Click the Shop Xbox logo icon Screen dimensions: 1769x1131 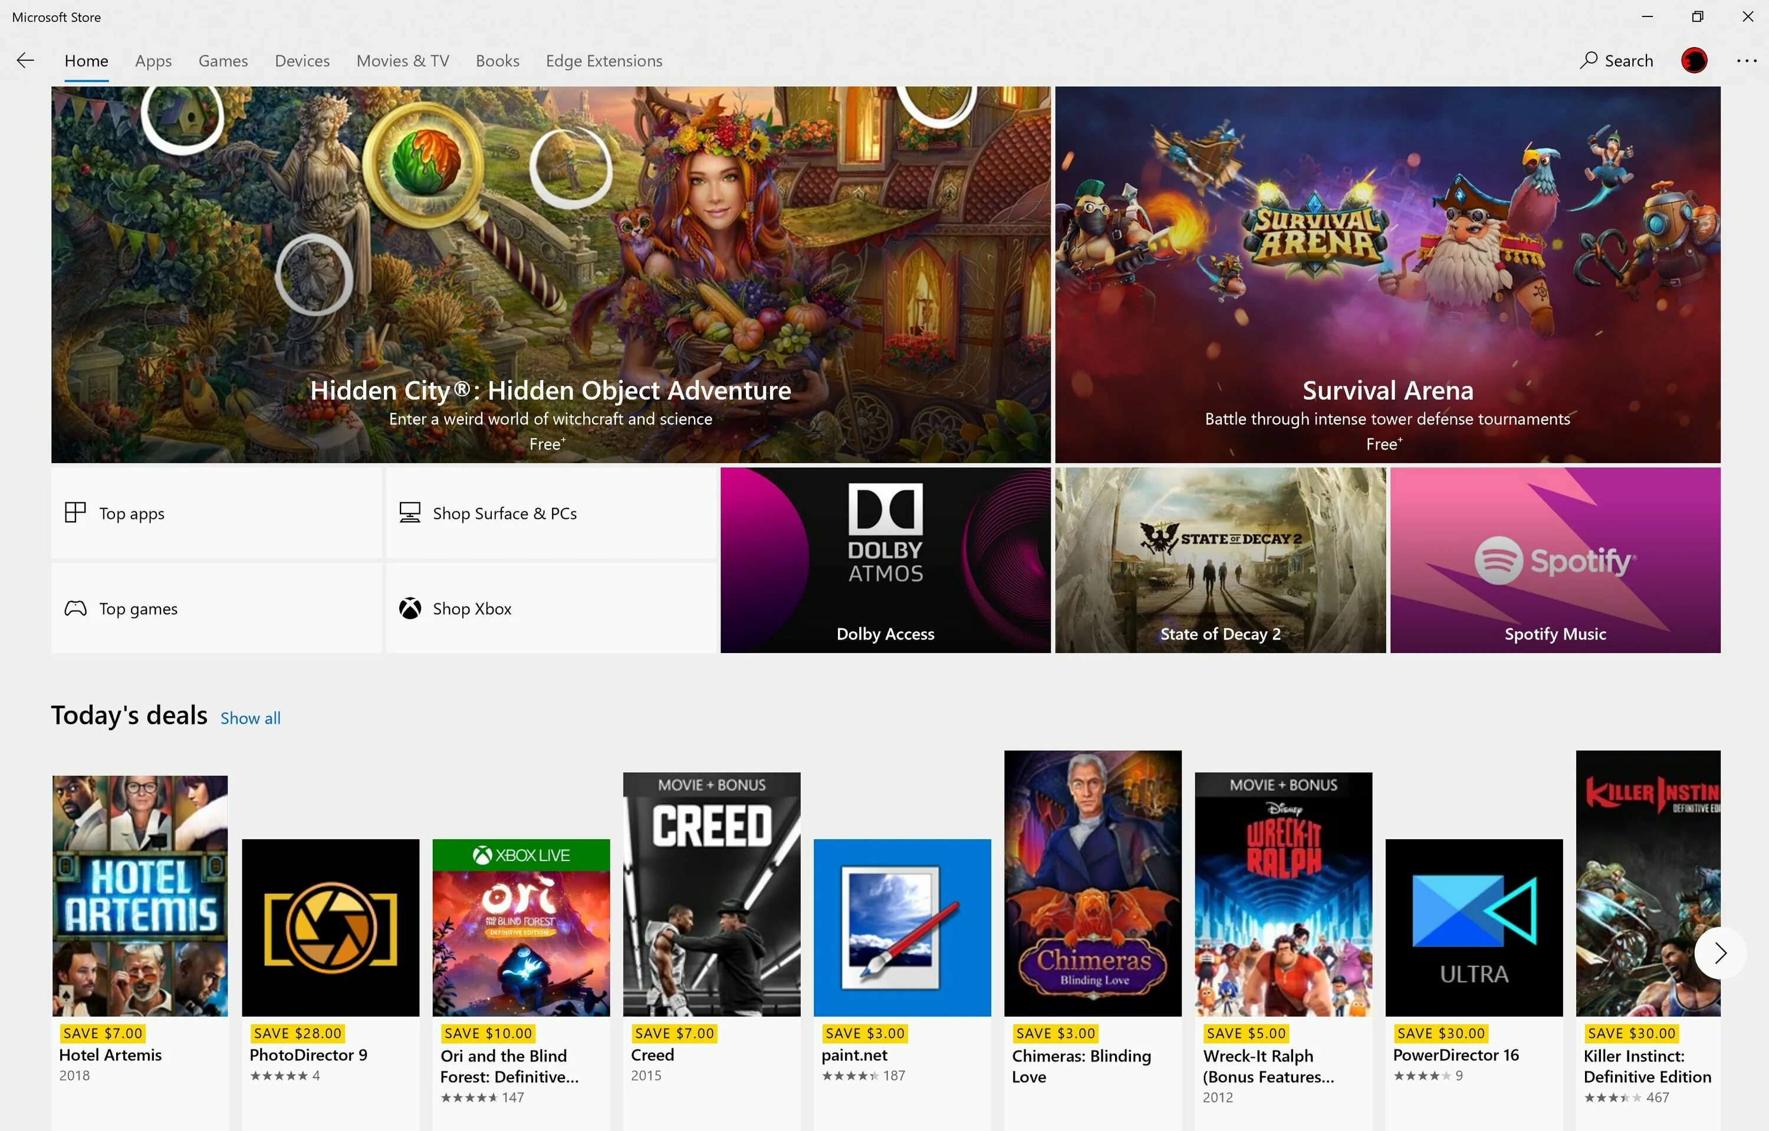coord(410,608)
